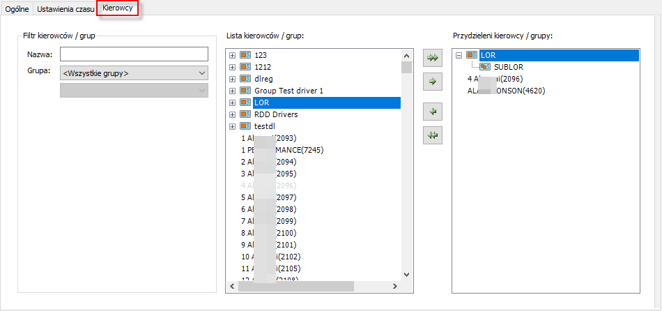This screenshot has width=662, height=311.
Task: Click the driver list scroll down arrow
Action: pyautogui.click(x=407, y=275)
